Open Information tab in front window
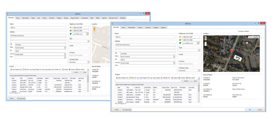 click(131, 28)
